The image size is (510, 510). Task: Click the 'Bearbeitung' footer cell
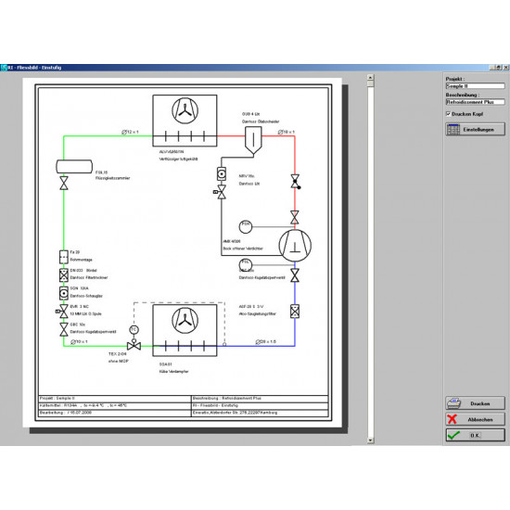tap(114, 413)
